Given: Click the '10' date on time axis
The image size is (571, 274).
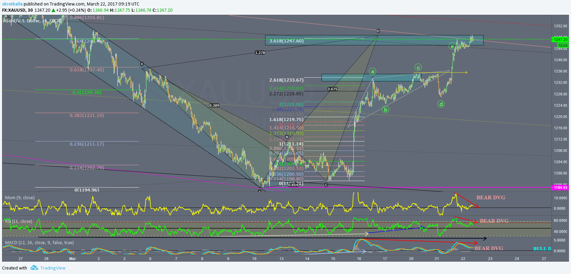Looking at the screenshot, I should click(x=254, y=259).
